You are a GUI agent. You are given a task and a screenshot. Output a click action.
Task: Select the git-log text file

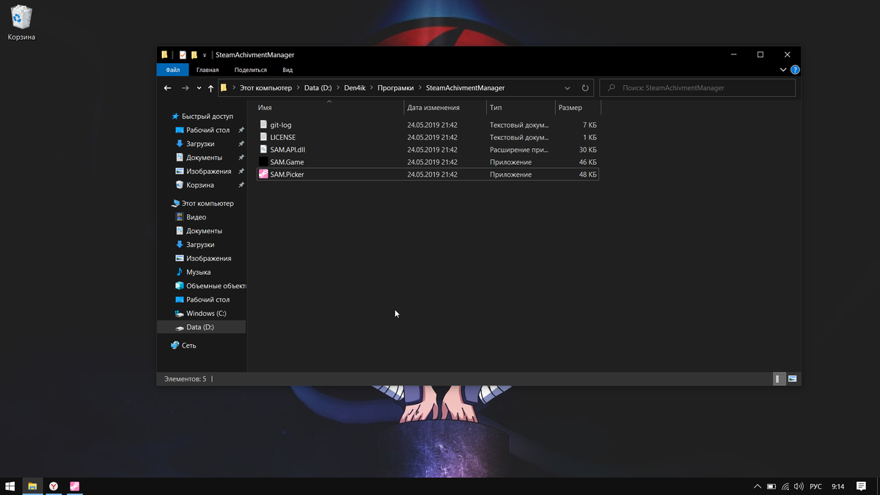tap(428, 125)
